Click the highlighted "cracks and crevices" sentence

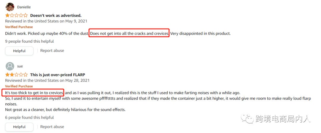(129, 33)
